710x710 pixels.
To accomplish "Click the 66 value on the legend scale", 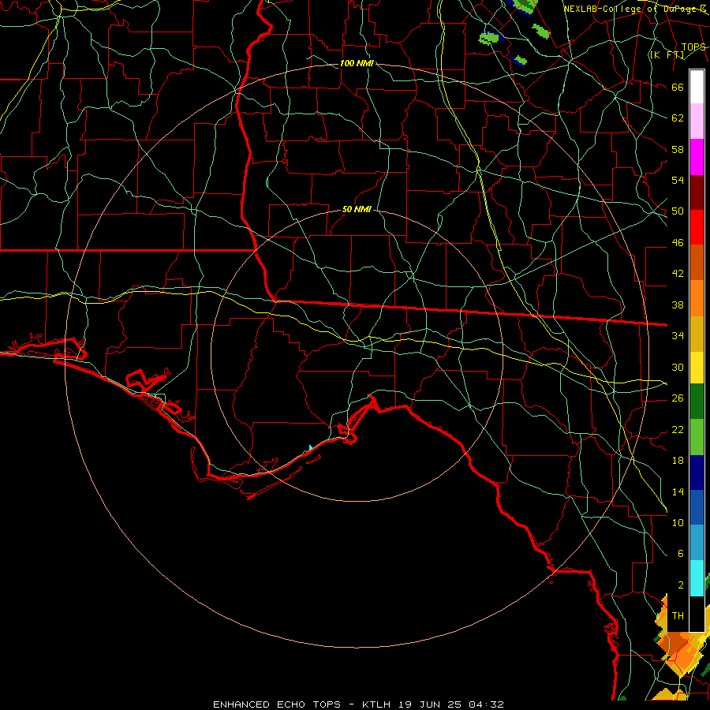I will coord(678,87).
